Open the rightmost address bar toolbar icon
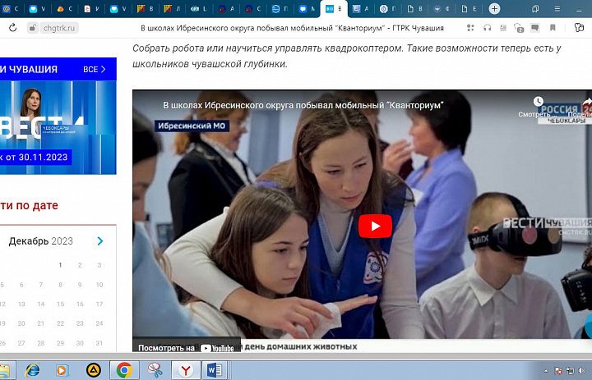592x380 pixels. click(x=579, y=27)
